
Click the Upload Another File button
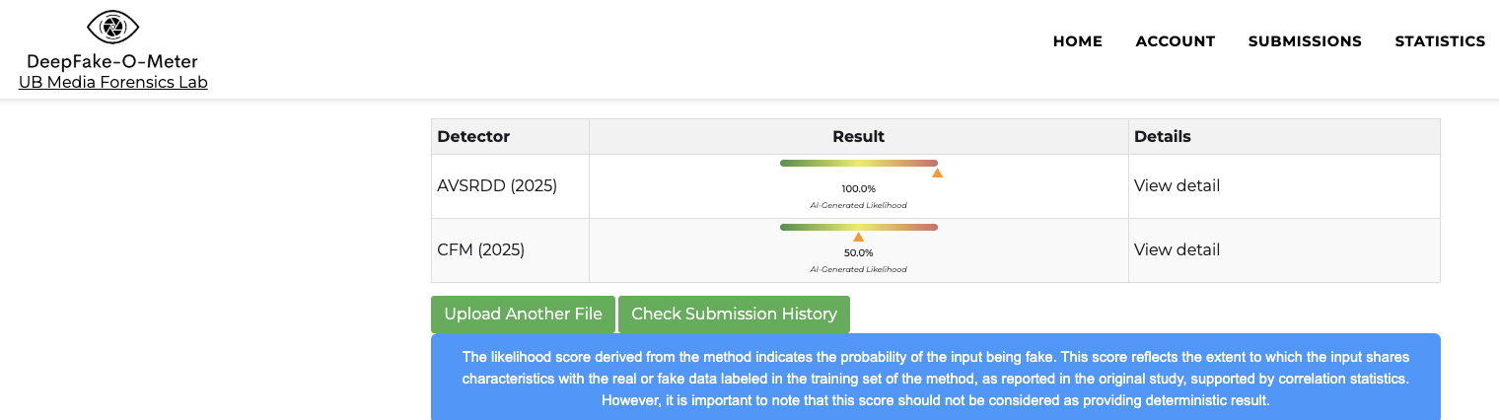pos(523,314)
